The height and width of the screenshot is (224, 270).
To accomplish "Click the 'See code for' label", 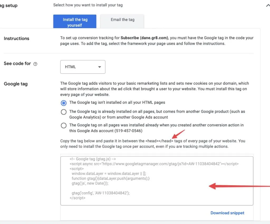I will point(17,64).
